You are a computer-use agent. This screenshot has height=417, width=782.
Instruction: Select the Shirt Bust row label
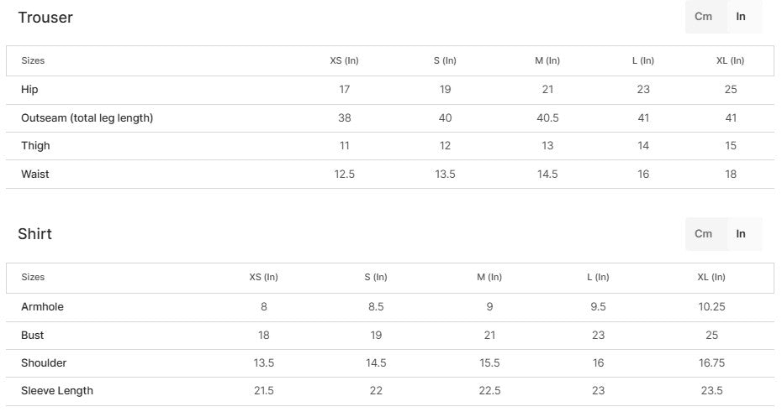pyautogui.click(x=33, y=336)
